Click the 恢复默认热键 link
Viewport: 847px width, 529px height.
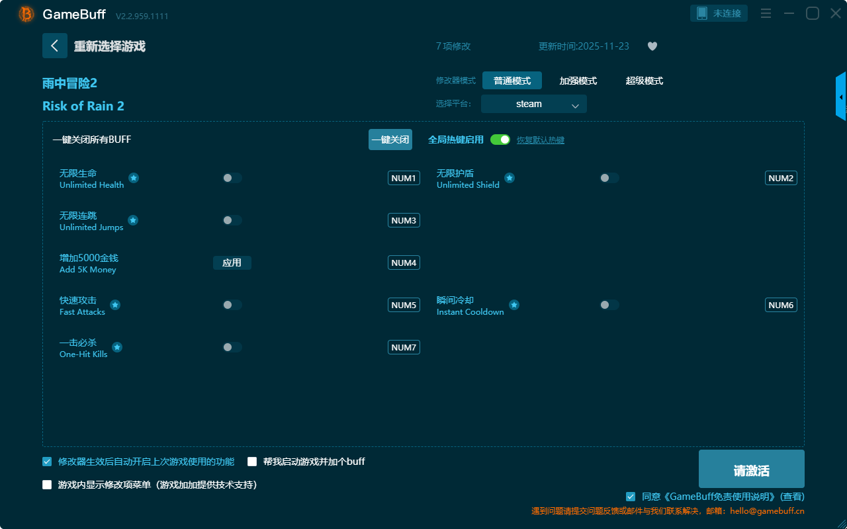coord(541,140)
